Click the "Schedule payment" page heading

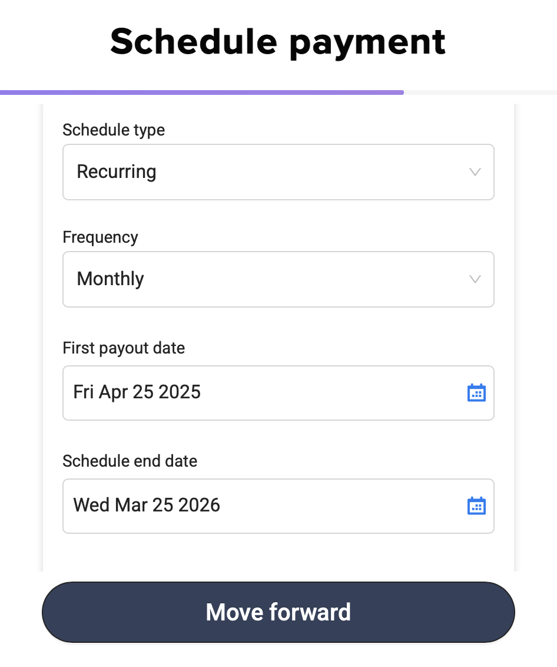[278, 41]
